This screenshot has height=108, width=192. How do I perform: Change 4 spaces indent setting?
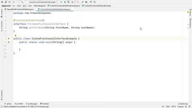click(x=180, y=107)
